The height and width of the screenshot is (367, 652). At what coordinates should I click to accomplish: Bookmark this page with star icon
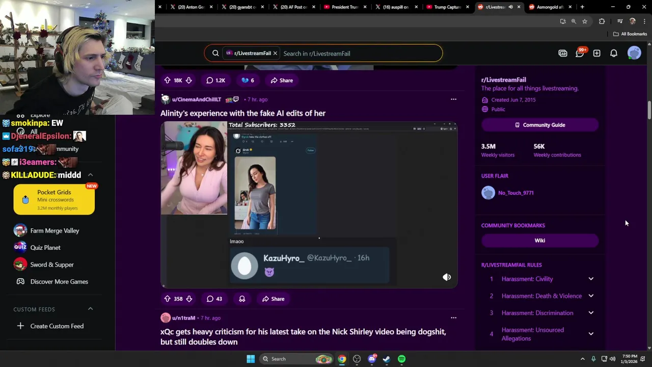coord(585,21)
